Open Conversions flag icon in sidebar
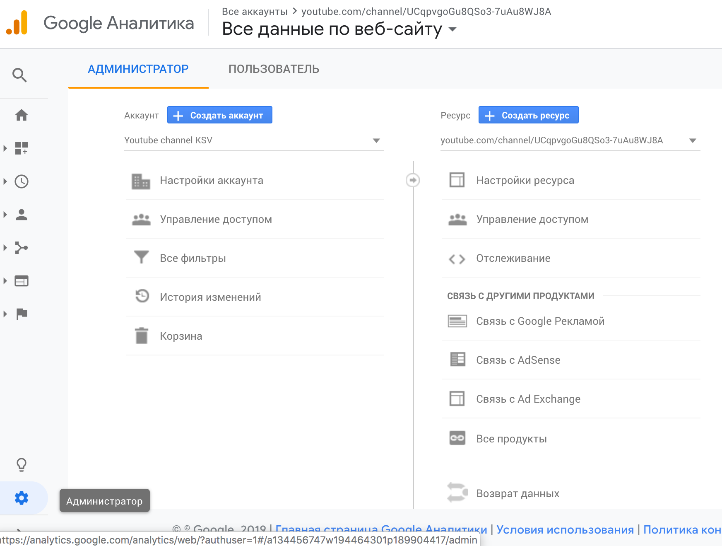This screenshot has width=722, height=546. click(22, 314)
